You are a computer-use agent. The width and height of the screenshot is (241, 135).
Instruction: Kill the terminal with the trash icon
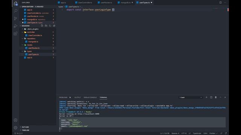click(x=216, y=97)
